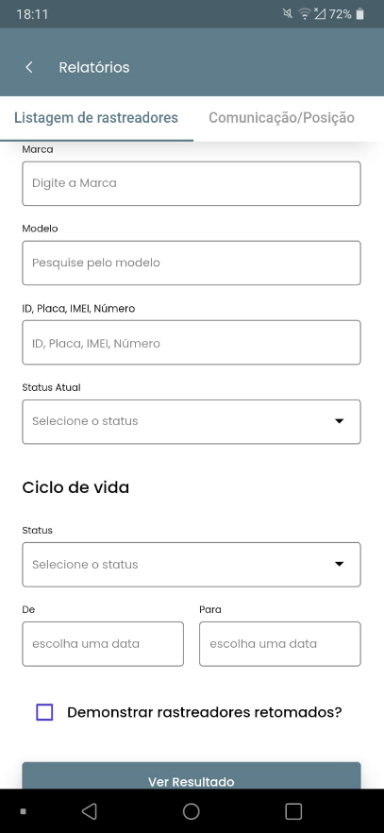Select Listagem de rastreadores tab
The image size is (384, 833).
[96, 118]
